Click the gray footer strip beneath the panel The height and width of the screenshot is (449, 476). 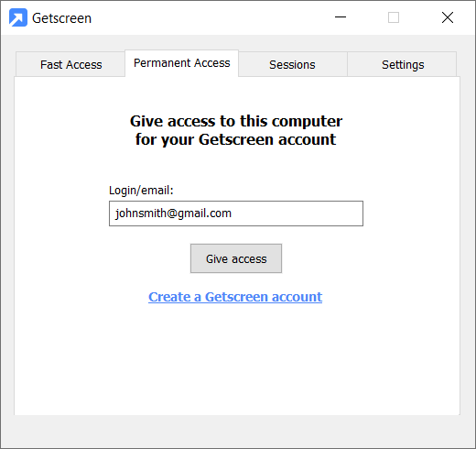(x=238, y=432)
